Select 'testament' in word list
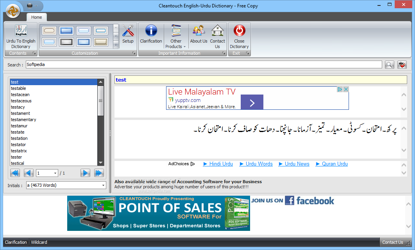 point(54,113)
